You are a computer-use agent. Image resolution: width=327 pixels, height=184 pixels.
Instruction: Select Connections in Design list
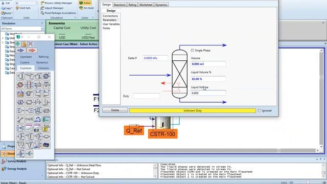click(x=110, y=16)
